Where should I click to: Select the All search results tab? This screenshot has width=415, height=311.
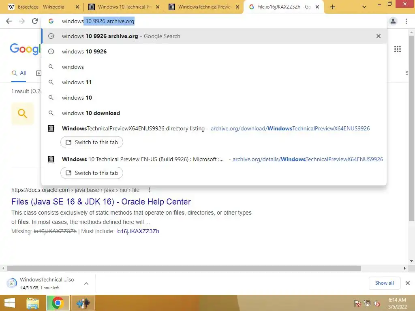tap(19, 73)
